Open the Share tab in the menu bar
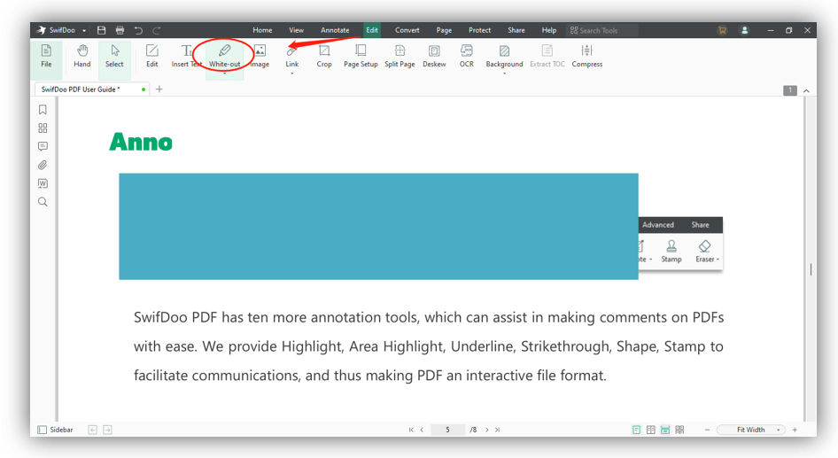 [516, 30]
